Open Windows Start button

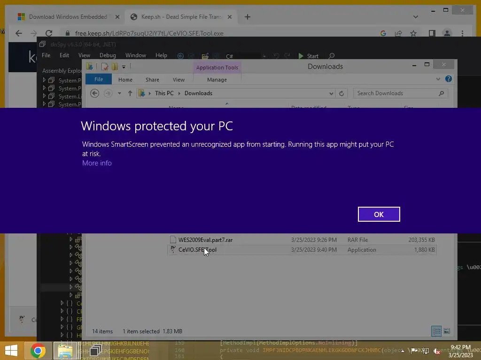(11, 351)
